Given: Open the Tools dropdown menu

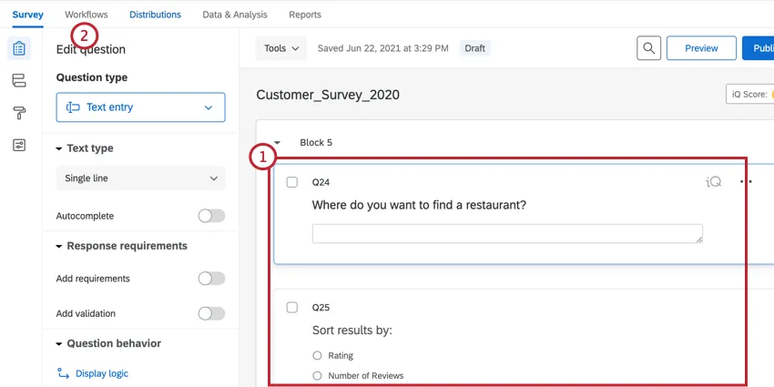Looking at the screenshot, I should pyautogui.click(x=281, y=48).
